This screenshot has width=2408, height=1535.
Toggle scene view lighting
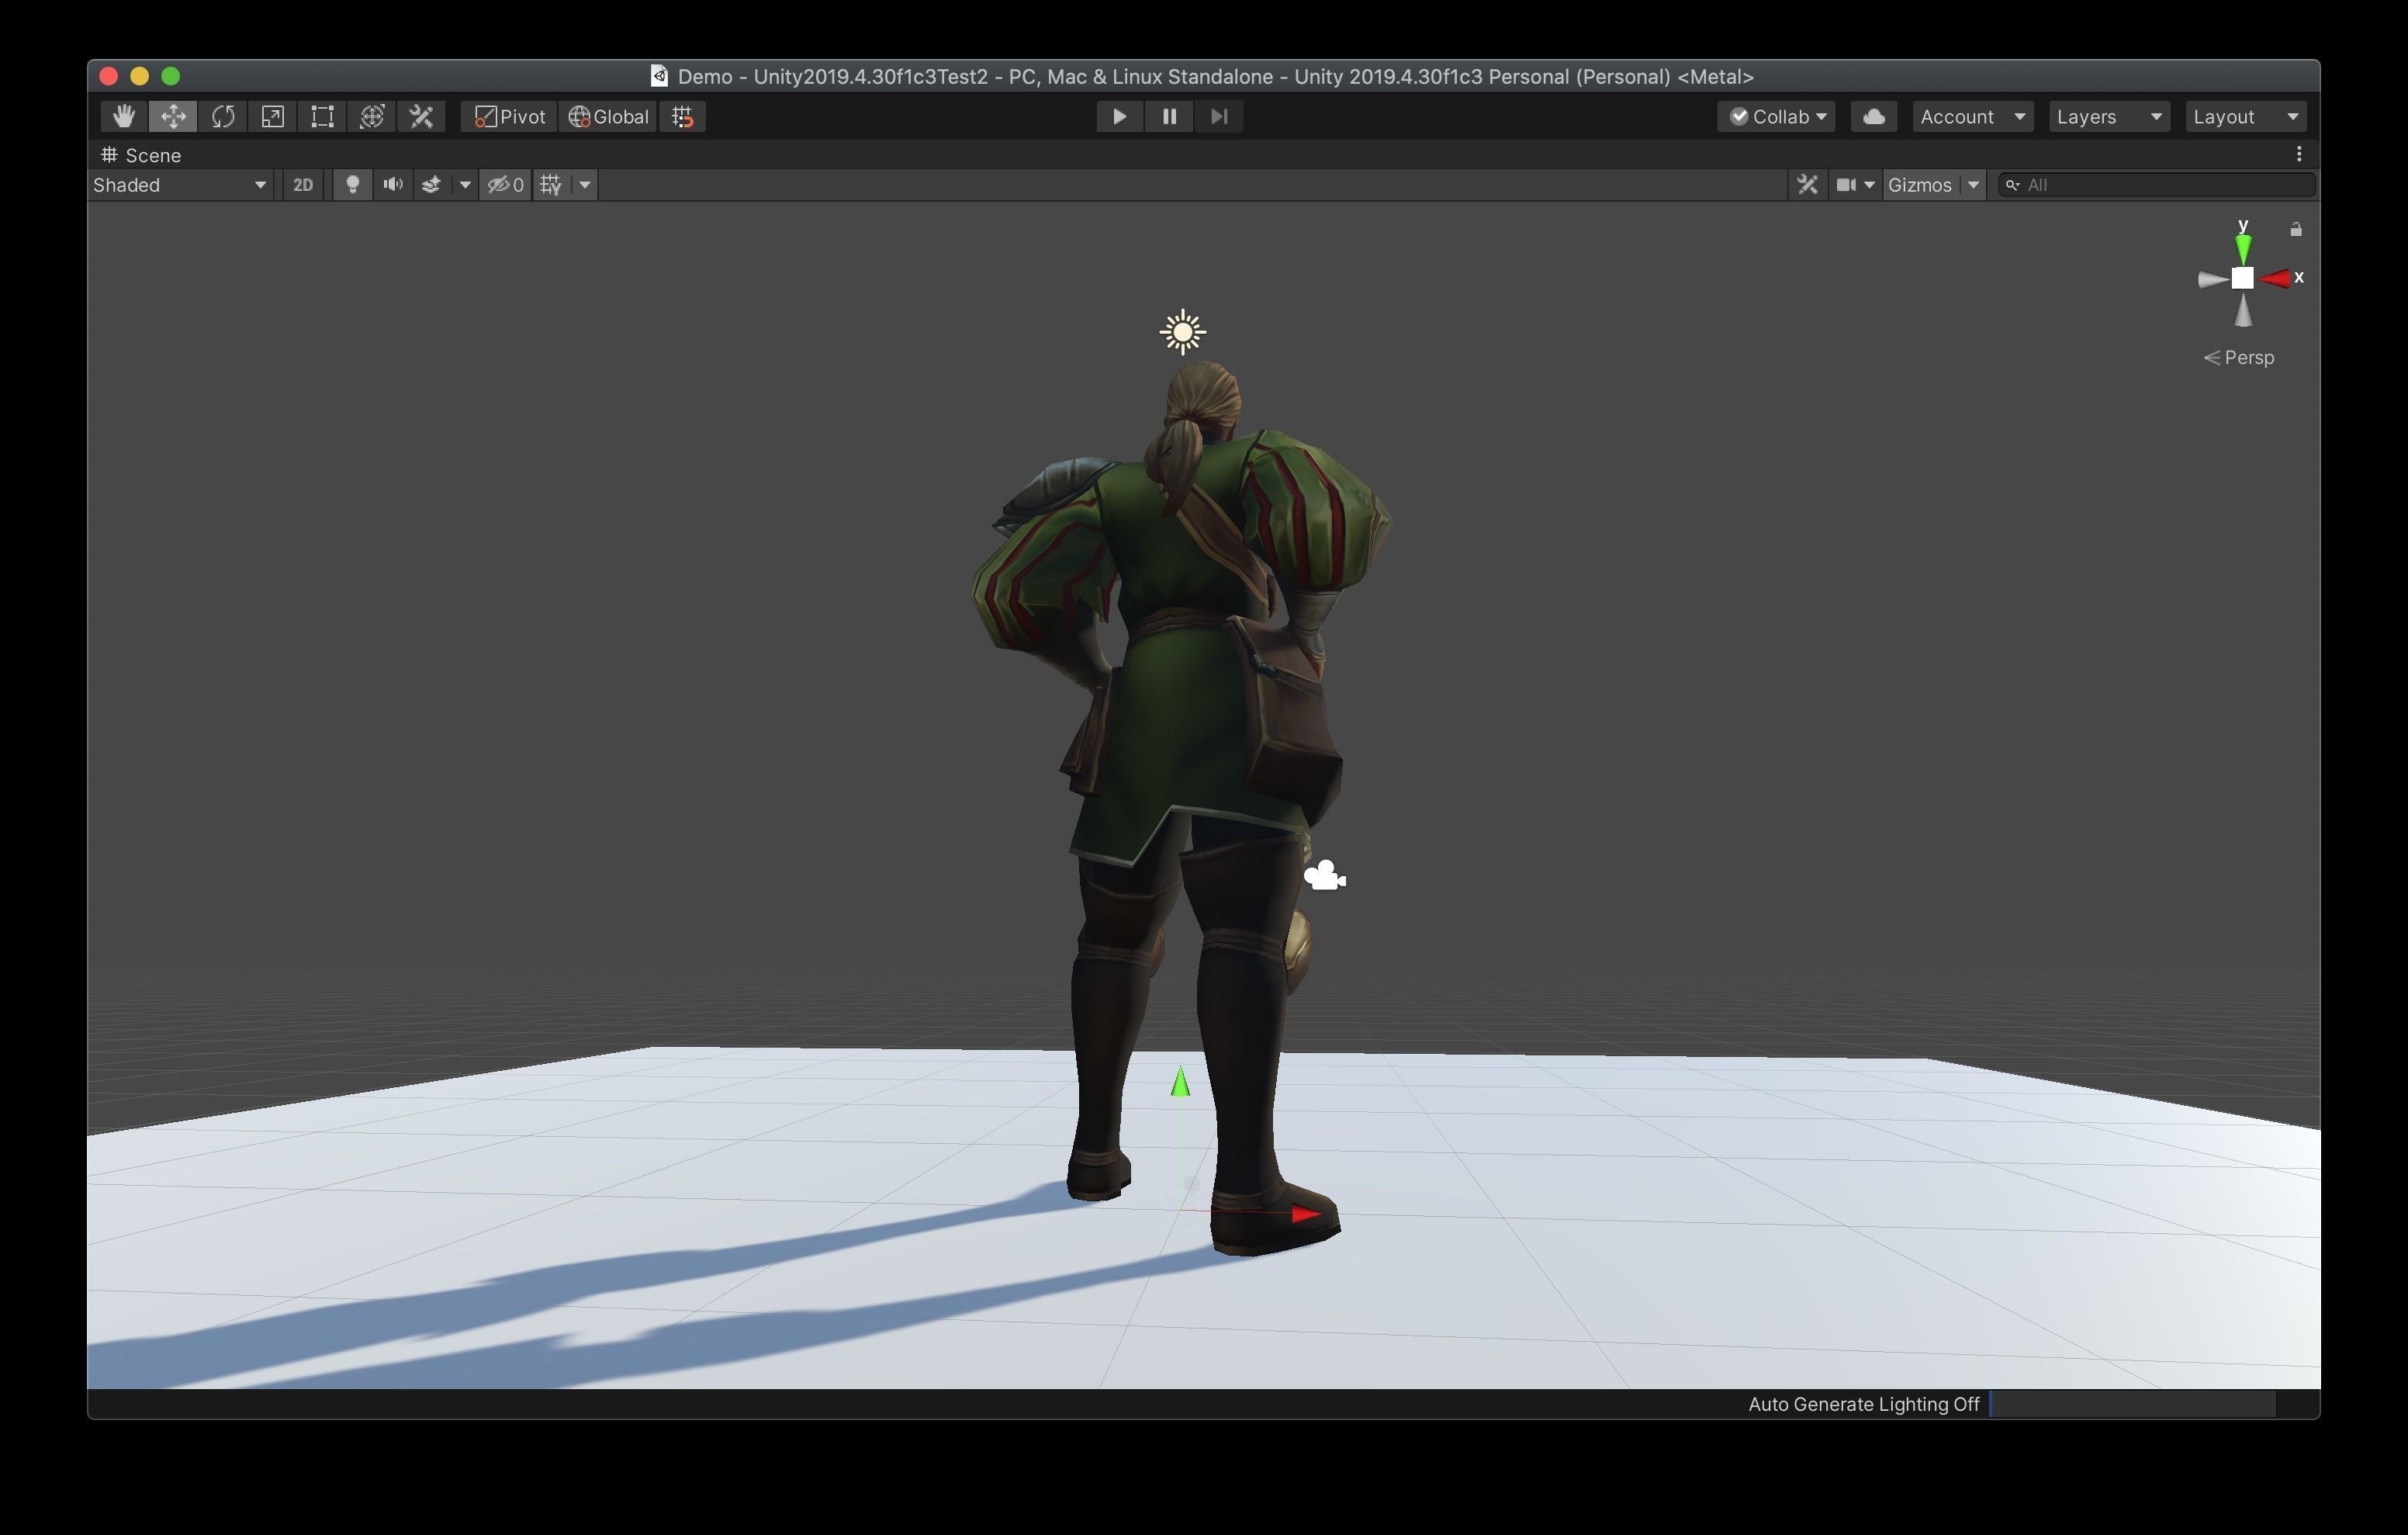(352, 184)
